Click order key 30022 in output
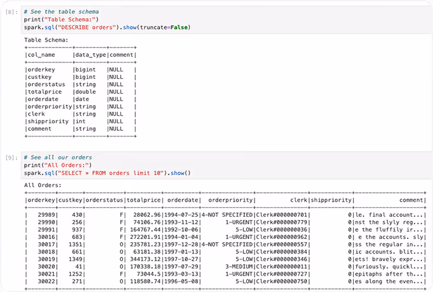Screen dimensions: 433x292 coord(46,281)
